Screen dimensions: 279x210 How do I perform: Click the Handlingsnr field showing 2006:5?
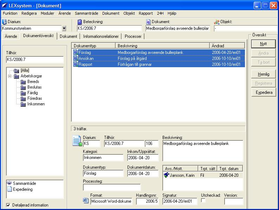tap(147, 201)
